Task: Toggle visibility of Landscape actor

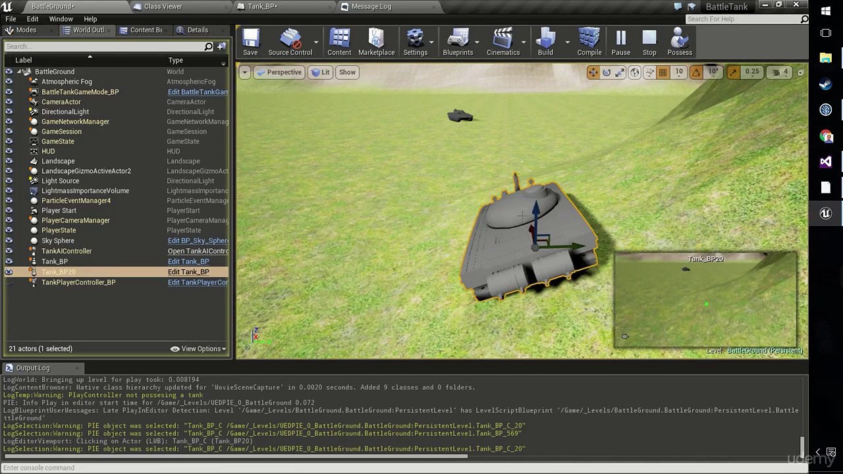Action: pyautogui.click(x=9, y=161)
